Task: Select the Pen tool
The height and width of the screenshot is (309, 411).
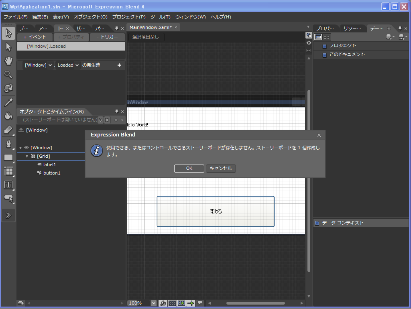Action: pyautogui.click(x=8, y=144)
